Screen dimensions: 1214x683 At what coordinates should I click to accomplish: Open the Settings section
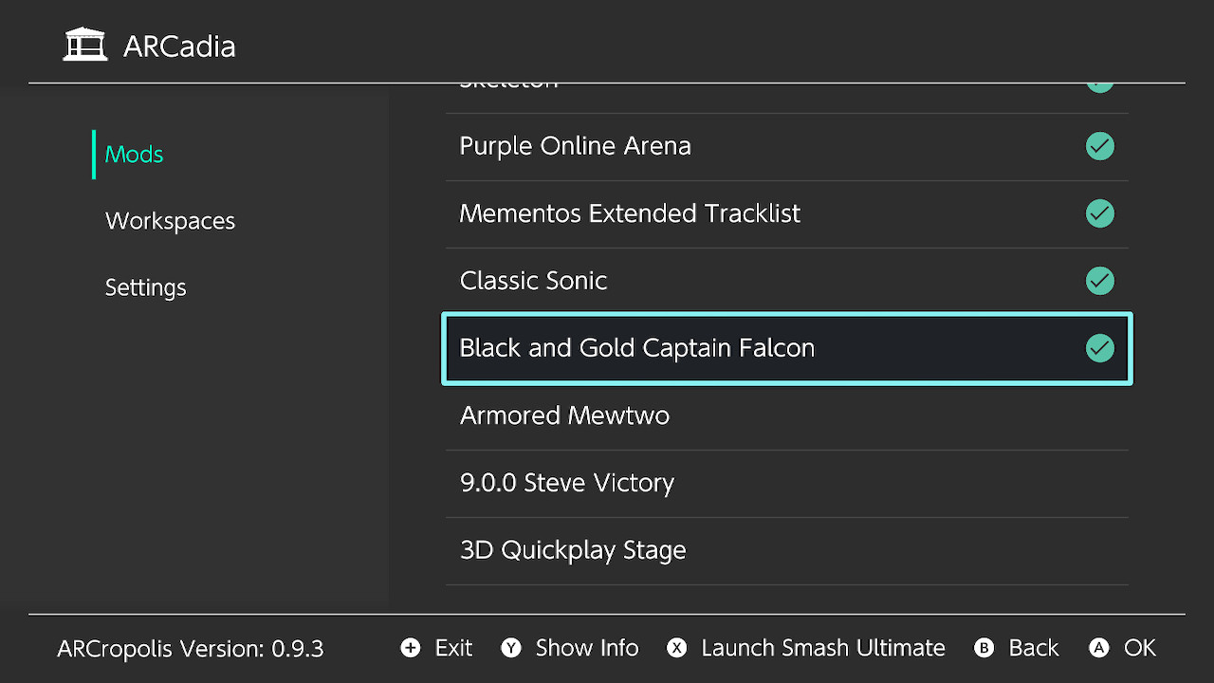click(145, 287)
